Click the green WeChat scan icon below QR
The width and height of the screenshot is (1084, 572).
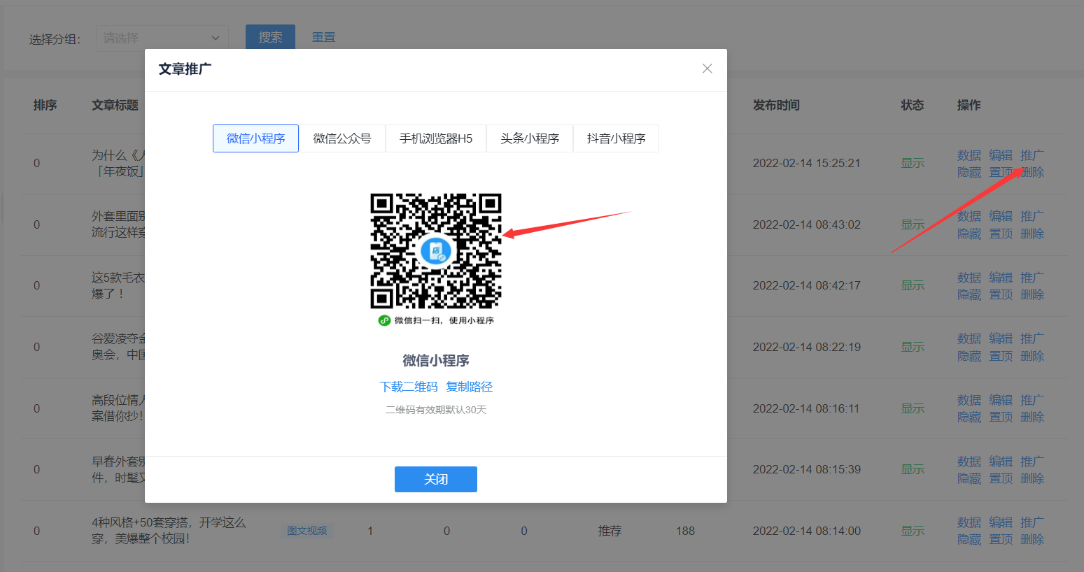tap(384, 320)
